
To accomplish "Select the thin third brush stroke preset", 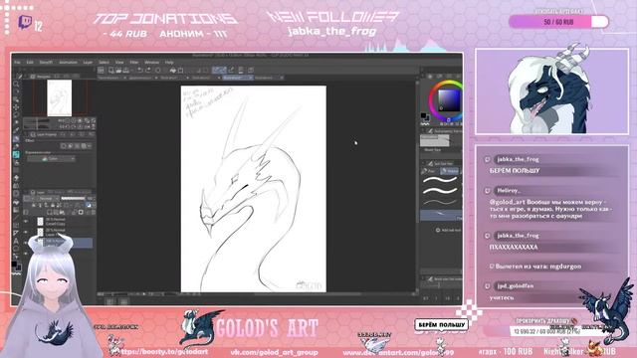I will [441, 202].
